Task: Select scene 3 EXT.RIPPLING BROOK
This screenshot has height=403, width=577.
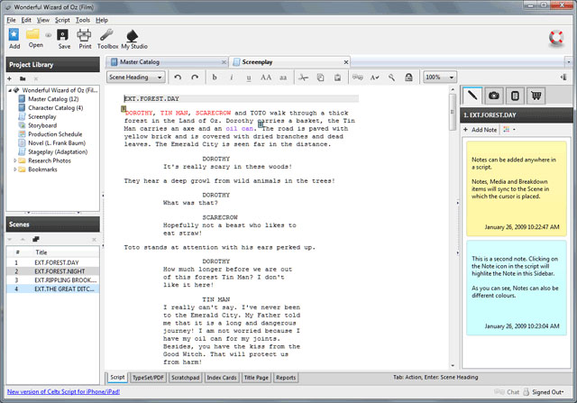Action: coord(52,280)
